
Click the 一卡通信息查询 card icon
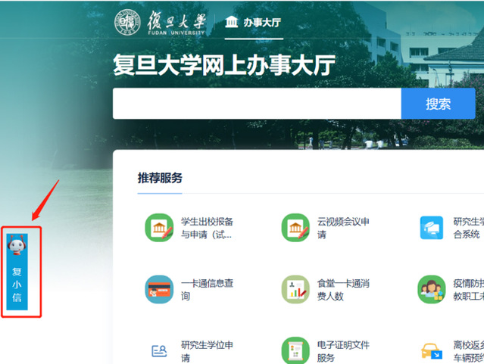[159, 290]
